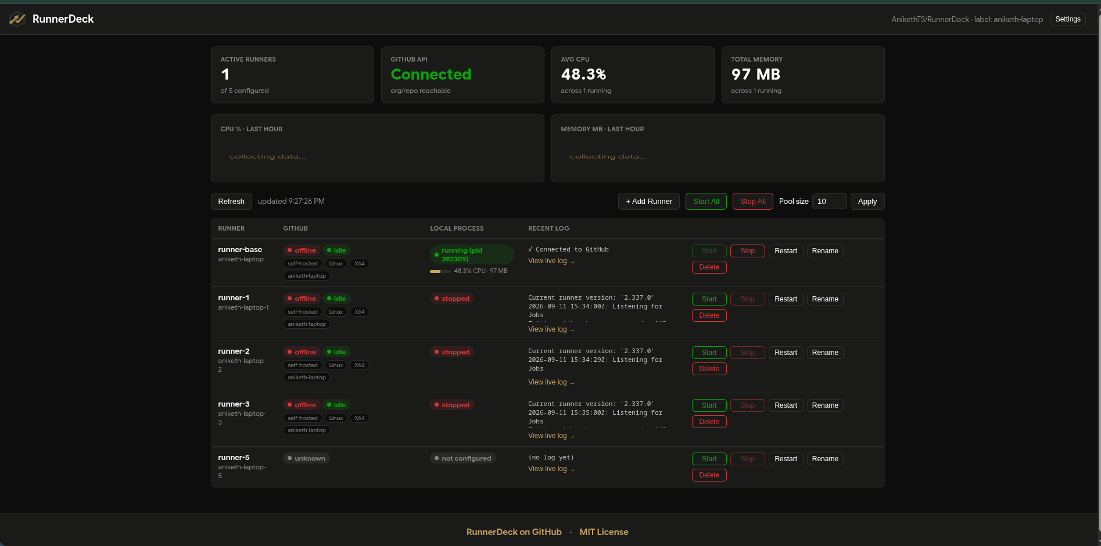Rename the runner-2 runner
Image resolution: width=1101 pixels, height=546 pixels.
825,353
